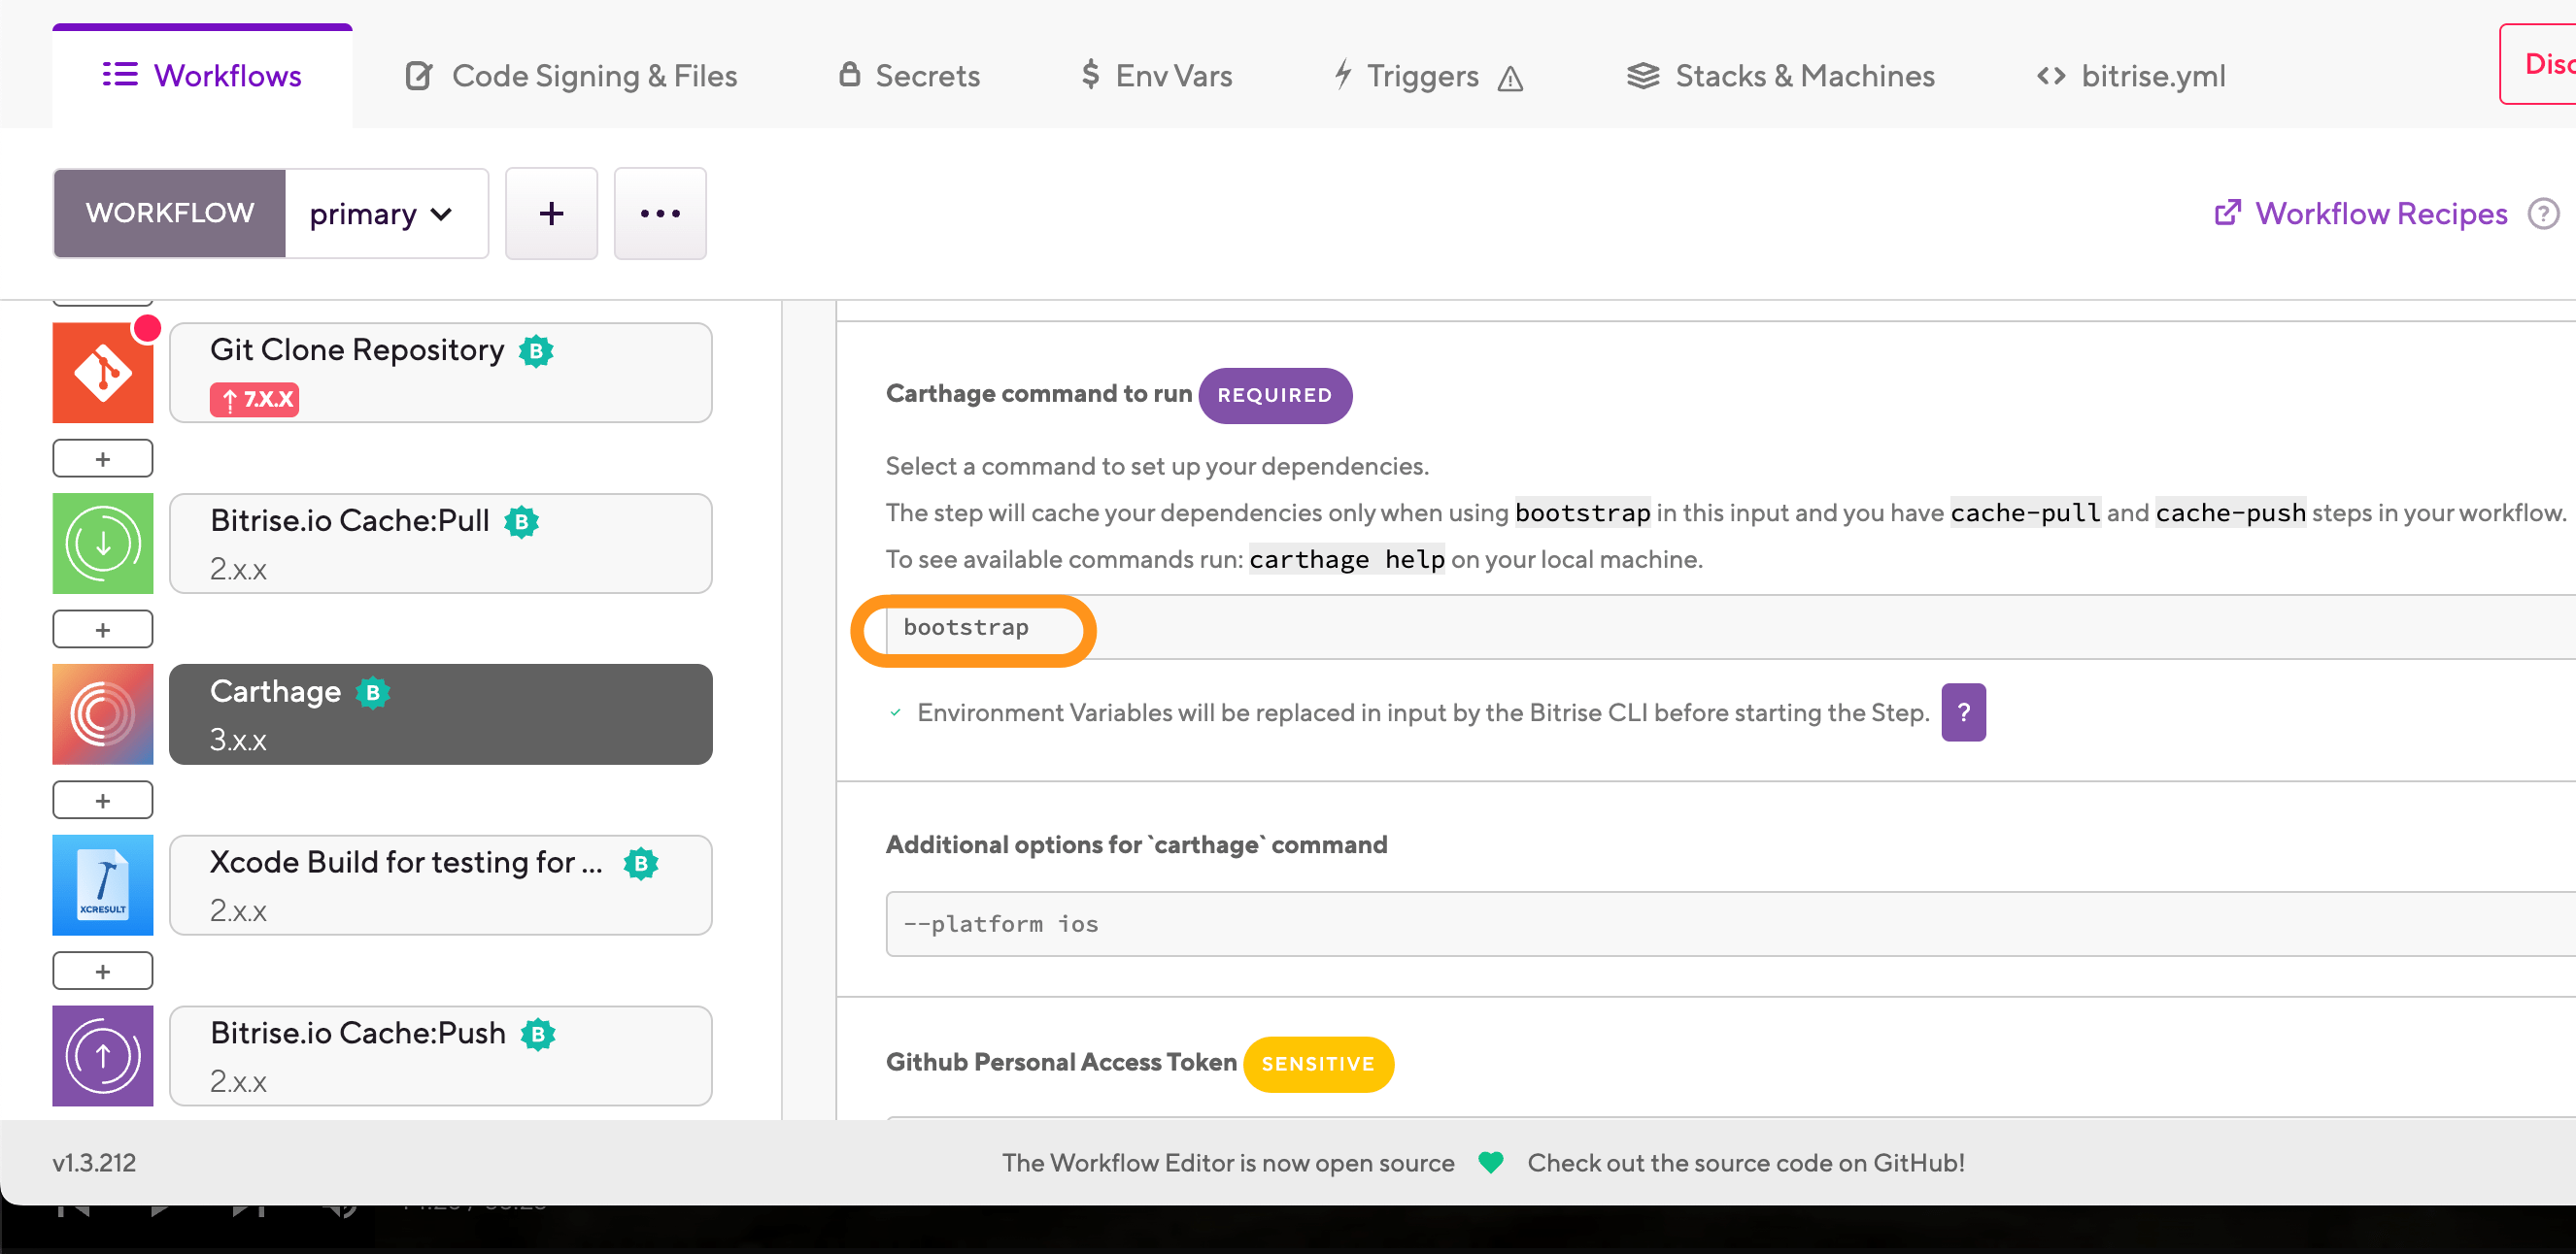This screenshot has height=1254, width=2576.
Task: Click the purple question mark help icon
Action: 1963,712
